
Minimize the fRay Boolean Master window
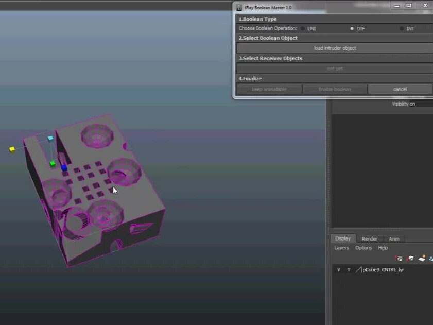click(397, 6)
